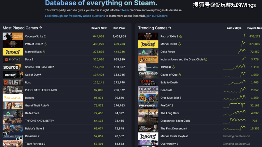262x147 pixels.
Task: Open Counter-Strike 2 game name
Action: (x=35, y=36)
